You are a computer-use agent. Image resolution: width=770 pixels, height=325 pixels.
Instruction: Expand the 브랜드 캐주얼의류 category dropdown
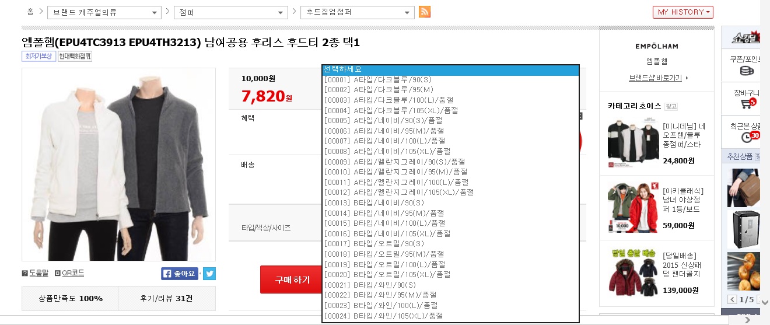104,12
